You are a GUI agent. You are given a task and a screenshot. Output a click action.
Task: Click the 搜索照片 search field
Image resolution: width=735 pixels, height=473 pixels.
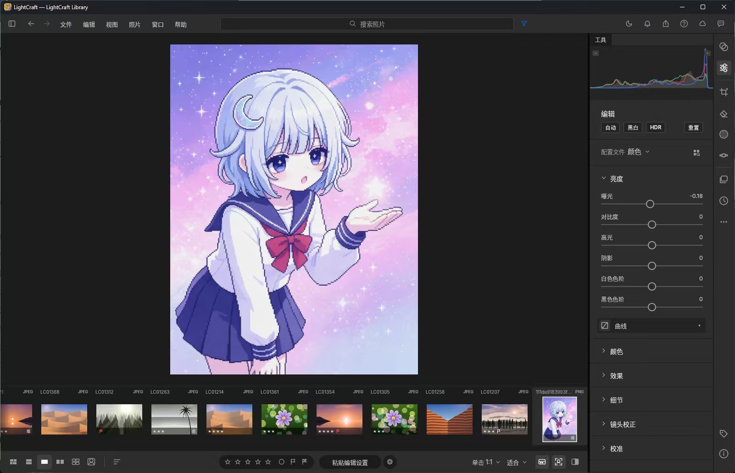point(367,24)
